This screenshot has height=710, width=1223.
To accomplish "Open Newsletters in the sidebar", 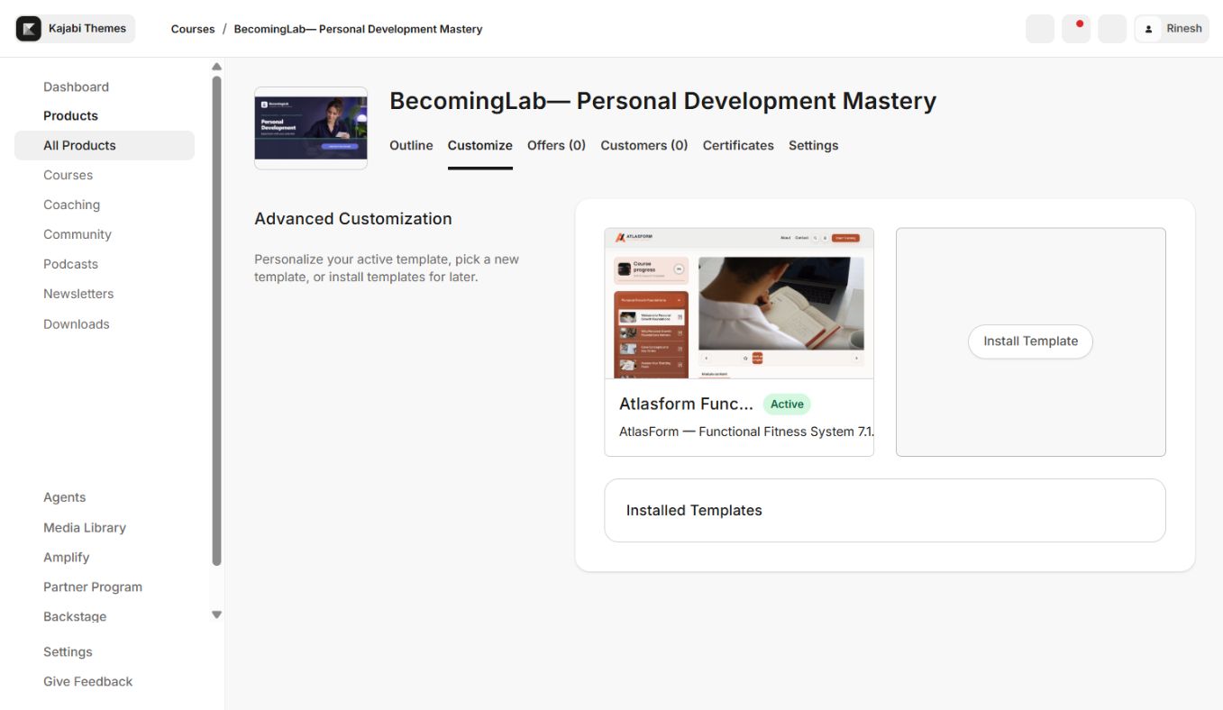I will tap(78, 294).
